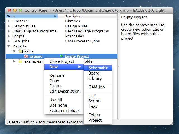Click the panel splitter handle

119,66
